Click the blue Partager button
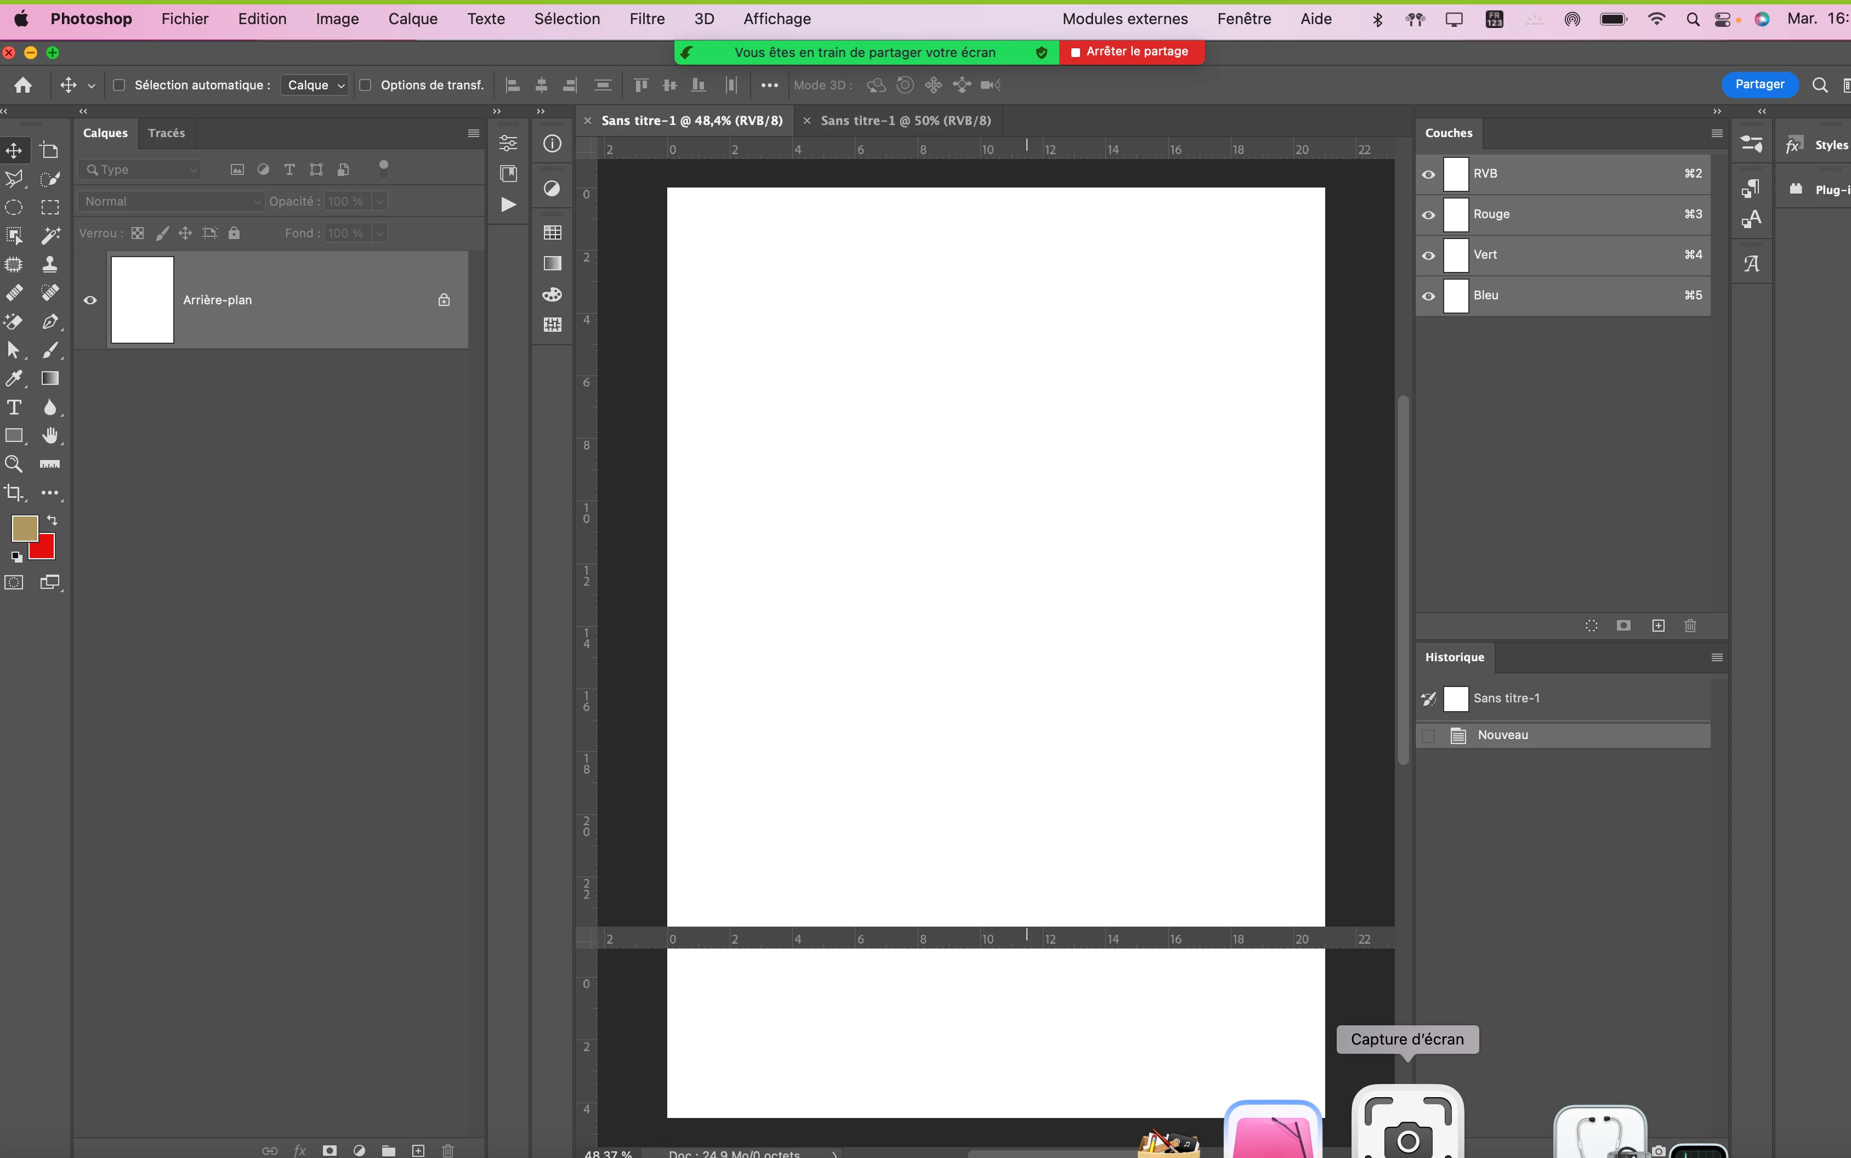 pos(1759,84)
